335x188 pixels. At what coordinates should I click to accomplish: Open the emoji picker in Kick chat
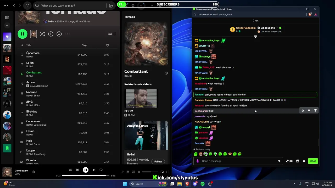click(x=279, y=161)
